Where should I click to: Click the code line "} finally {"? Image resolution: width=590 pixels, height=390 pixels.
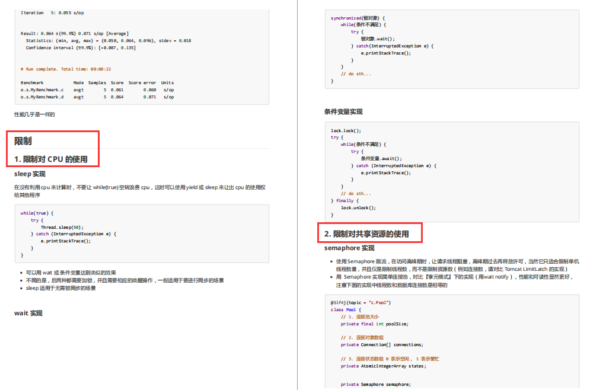tap(345, 201)
